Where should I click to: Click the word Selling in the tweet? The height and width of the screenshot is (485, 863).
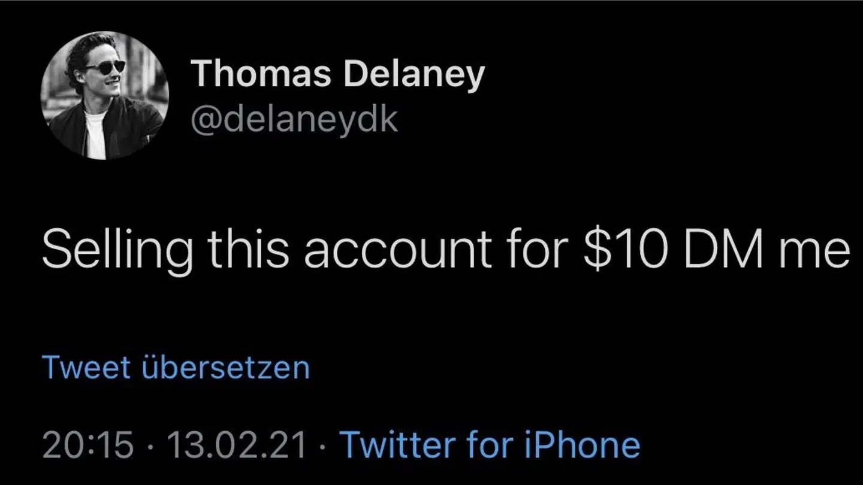(x=118, y=249)
